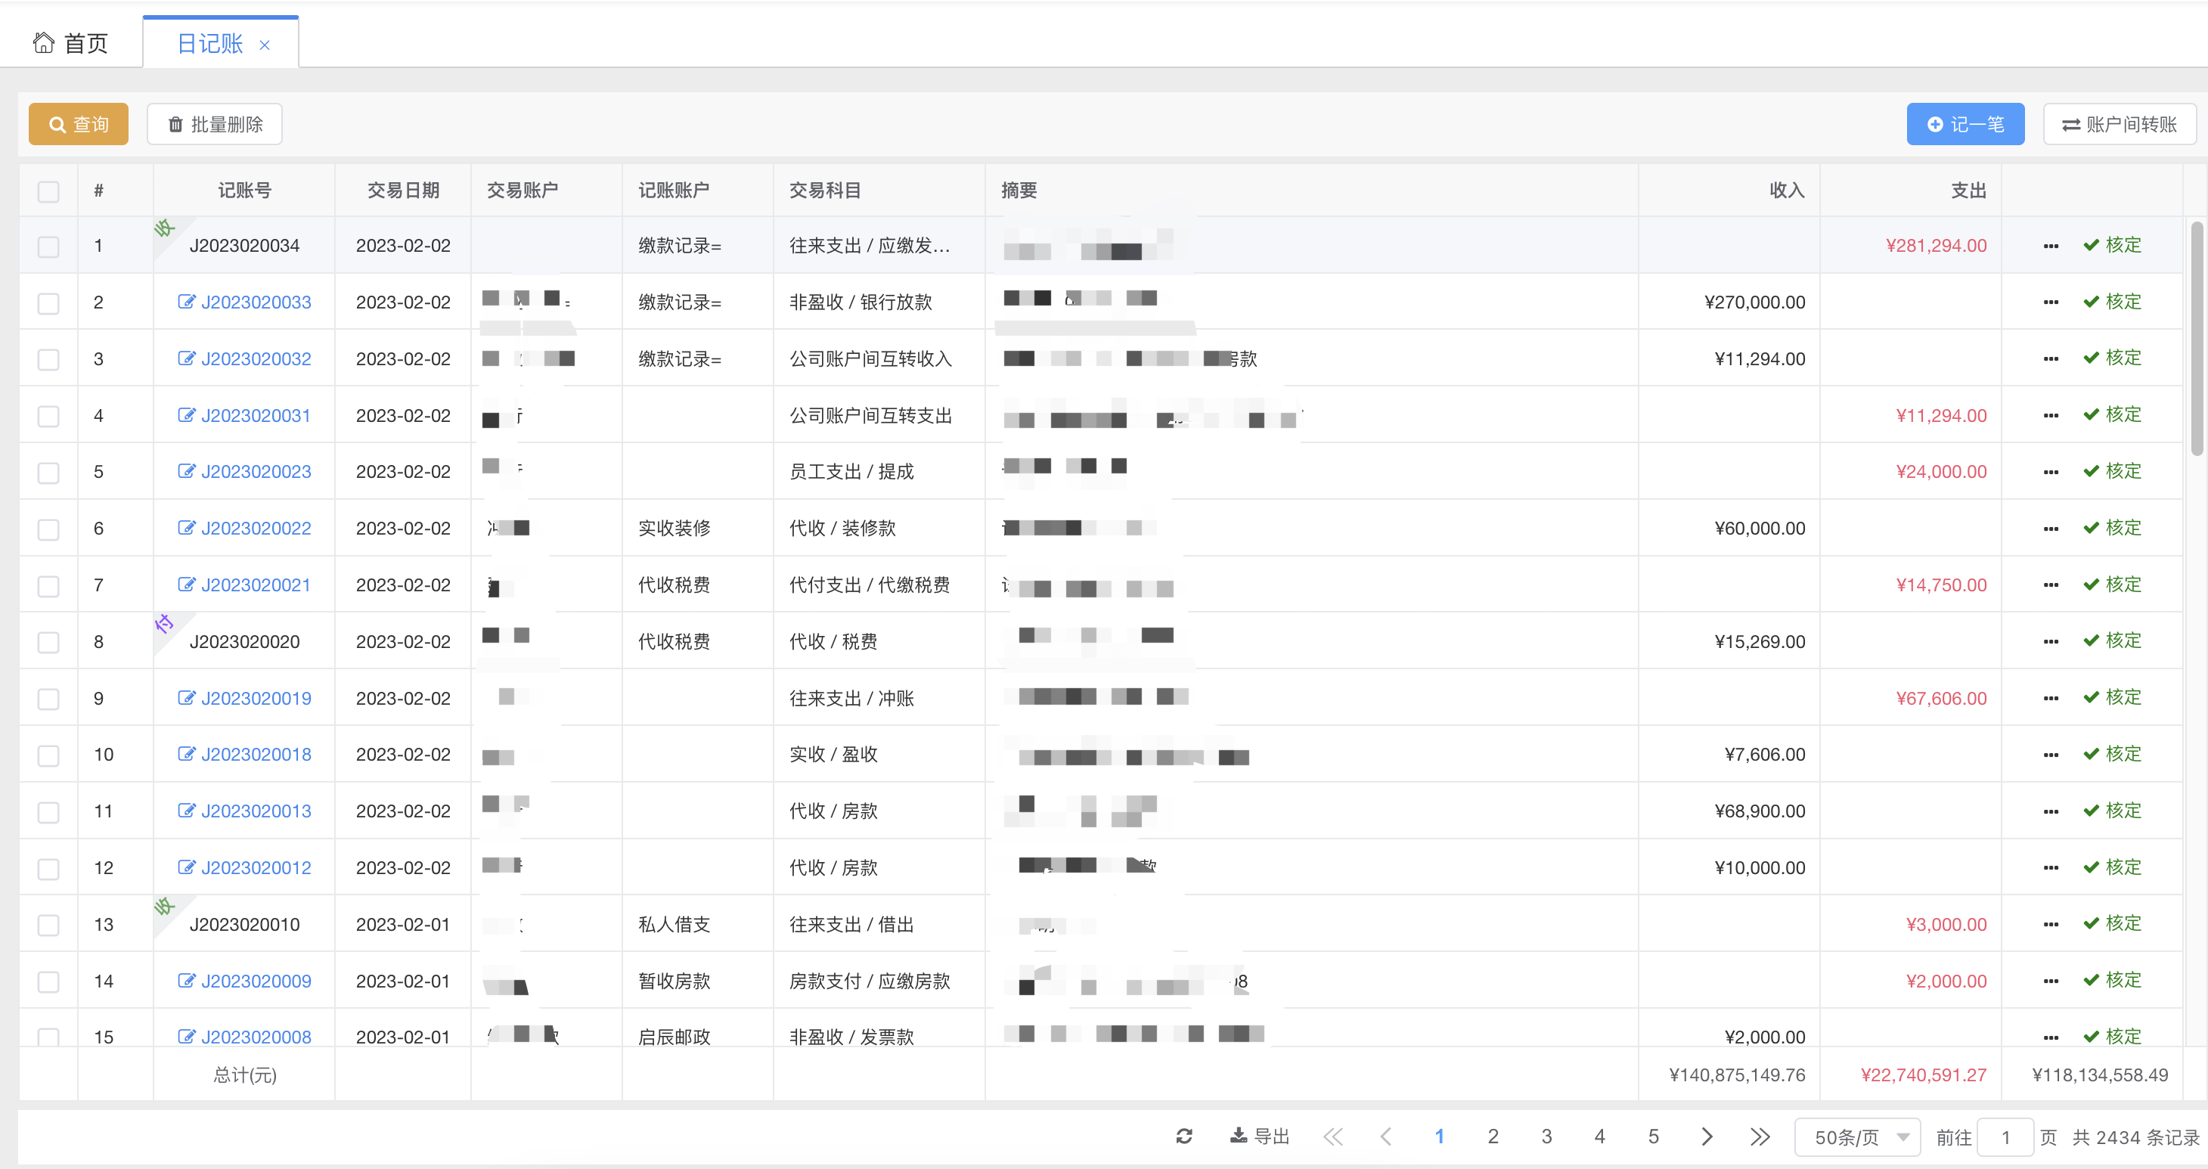
Task: Jump back five pages with the double-left arrows
Action: point(1333,1136)
